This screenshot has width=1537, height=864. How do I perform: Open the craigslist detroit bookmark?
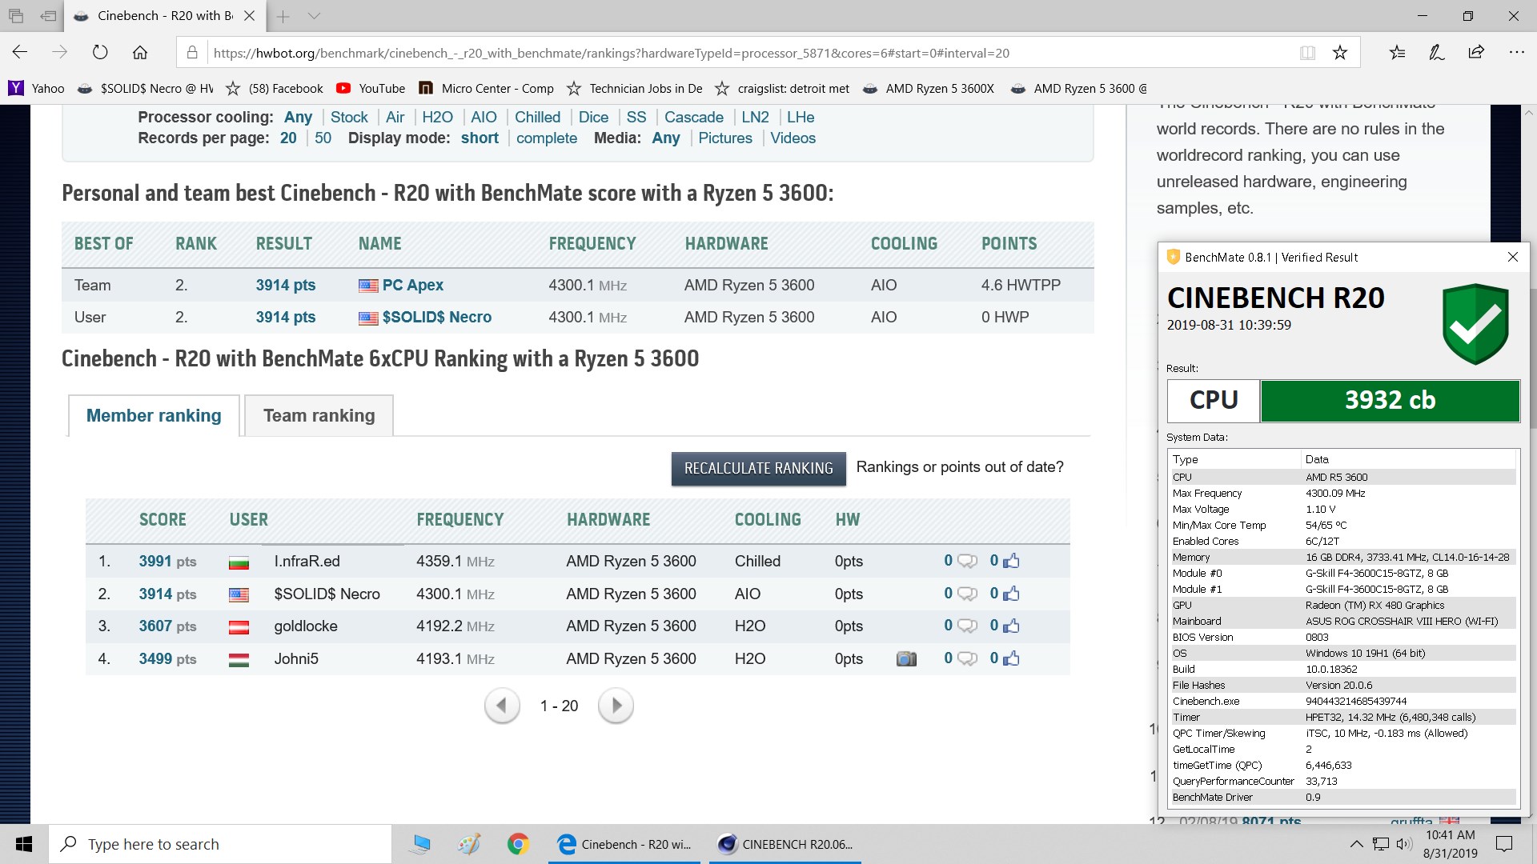tap(782, 89)
